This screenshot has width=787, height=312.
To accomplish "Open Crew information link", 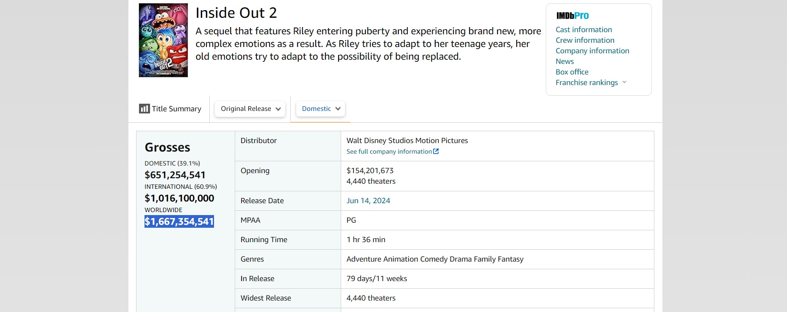I will click(x=585, y=40).
